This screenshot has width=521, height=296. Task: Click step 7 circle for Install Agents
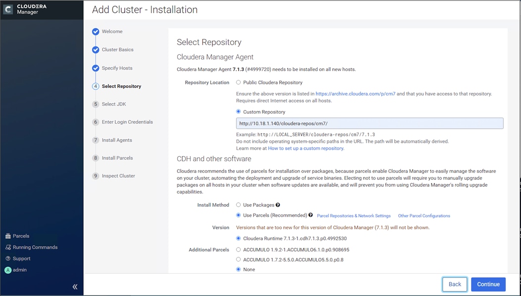96,140
